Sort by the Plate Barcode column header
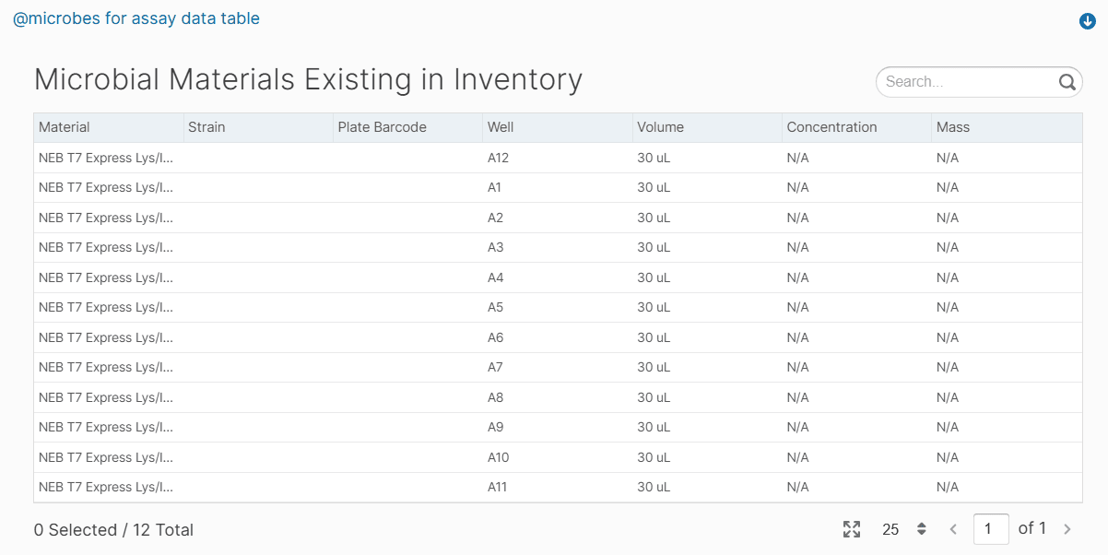 pyautogui.click(x=382, y=127)
